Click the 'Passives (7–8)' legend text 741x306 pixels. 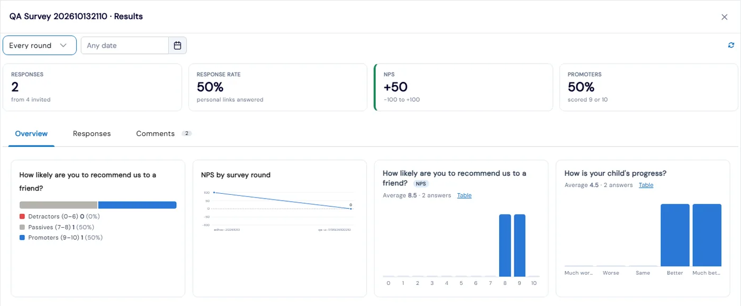click(49, 227)
